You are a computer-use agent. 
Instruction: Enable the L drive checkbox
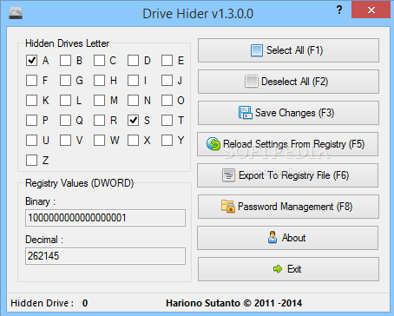[65, 100]
